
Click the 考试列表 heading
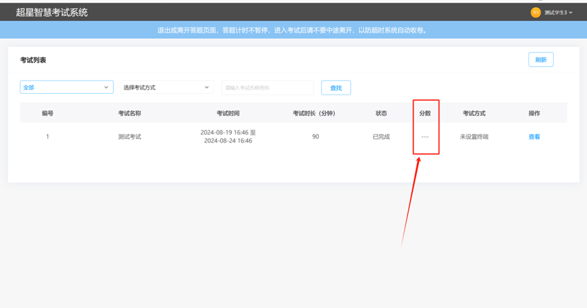33,60
